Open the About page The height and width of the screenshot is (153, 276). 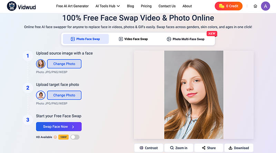pyautogui.click(x=187, y=6)
